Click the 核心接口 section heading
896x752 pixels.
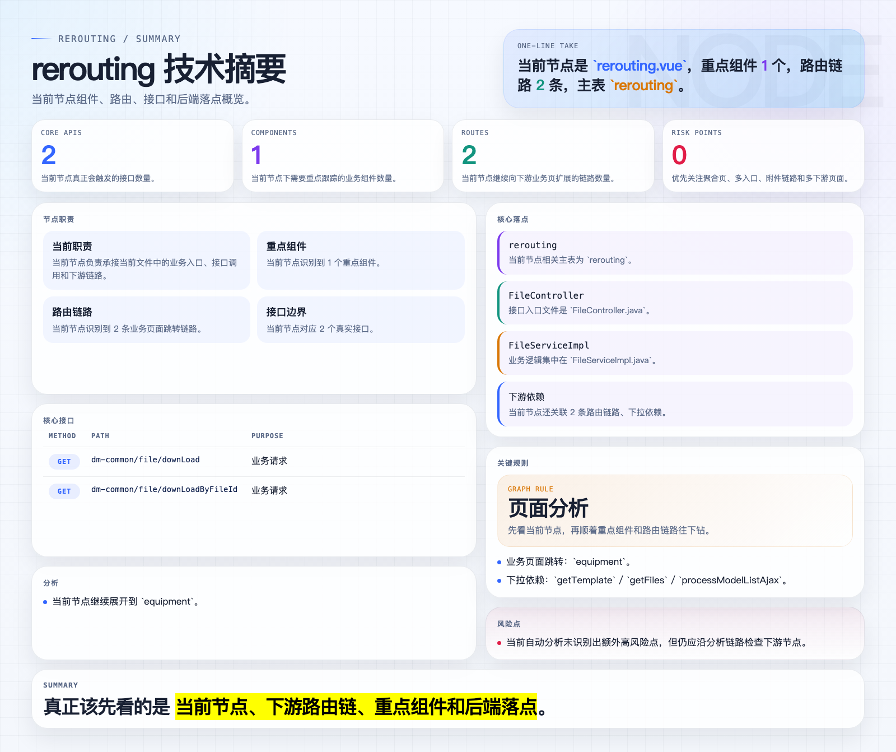pos(59,420)
